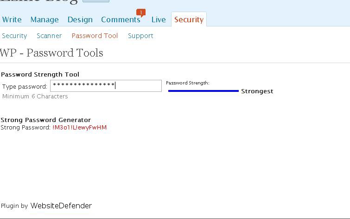The image size is (350, 219).
Task: Open the Support subpage
Action: pos(140,36)
